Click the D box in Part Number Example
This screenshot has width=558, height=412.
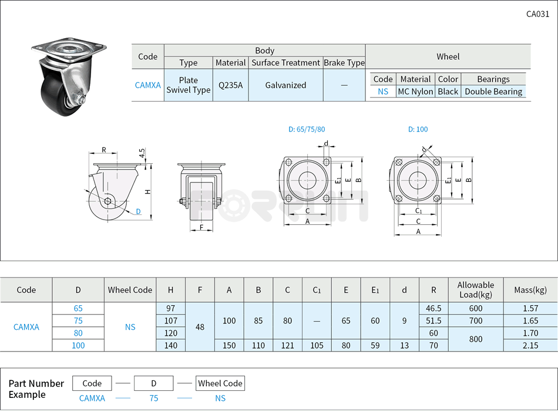pos(153,383)
